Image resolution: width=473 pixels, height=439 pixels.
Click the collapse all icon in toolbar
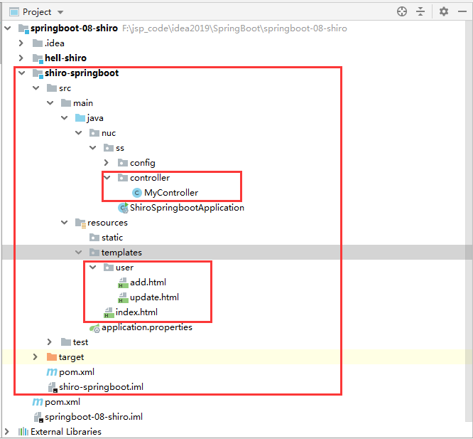click(x=421, y=11)
